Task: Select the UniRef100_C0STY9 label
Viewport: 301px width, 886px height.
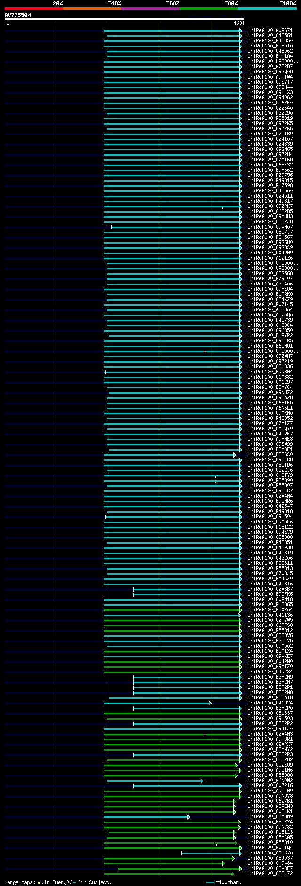Action: (x=270, y=475)
